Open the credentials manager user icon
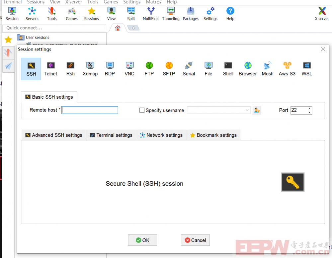332x258 pixels. [x=257, y=110]
